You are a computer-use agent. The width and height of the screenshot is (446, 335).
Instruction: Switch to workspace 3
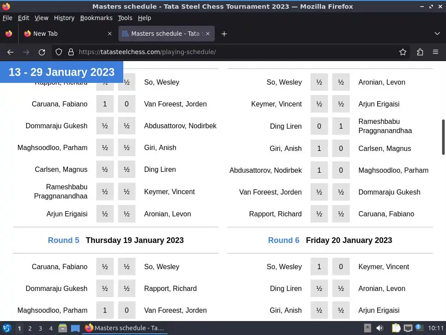click(41, 328)
